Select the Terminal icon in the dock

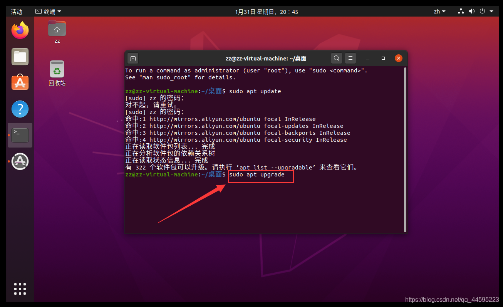20,135
